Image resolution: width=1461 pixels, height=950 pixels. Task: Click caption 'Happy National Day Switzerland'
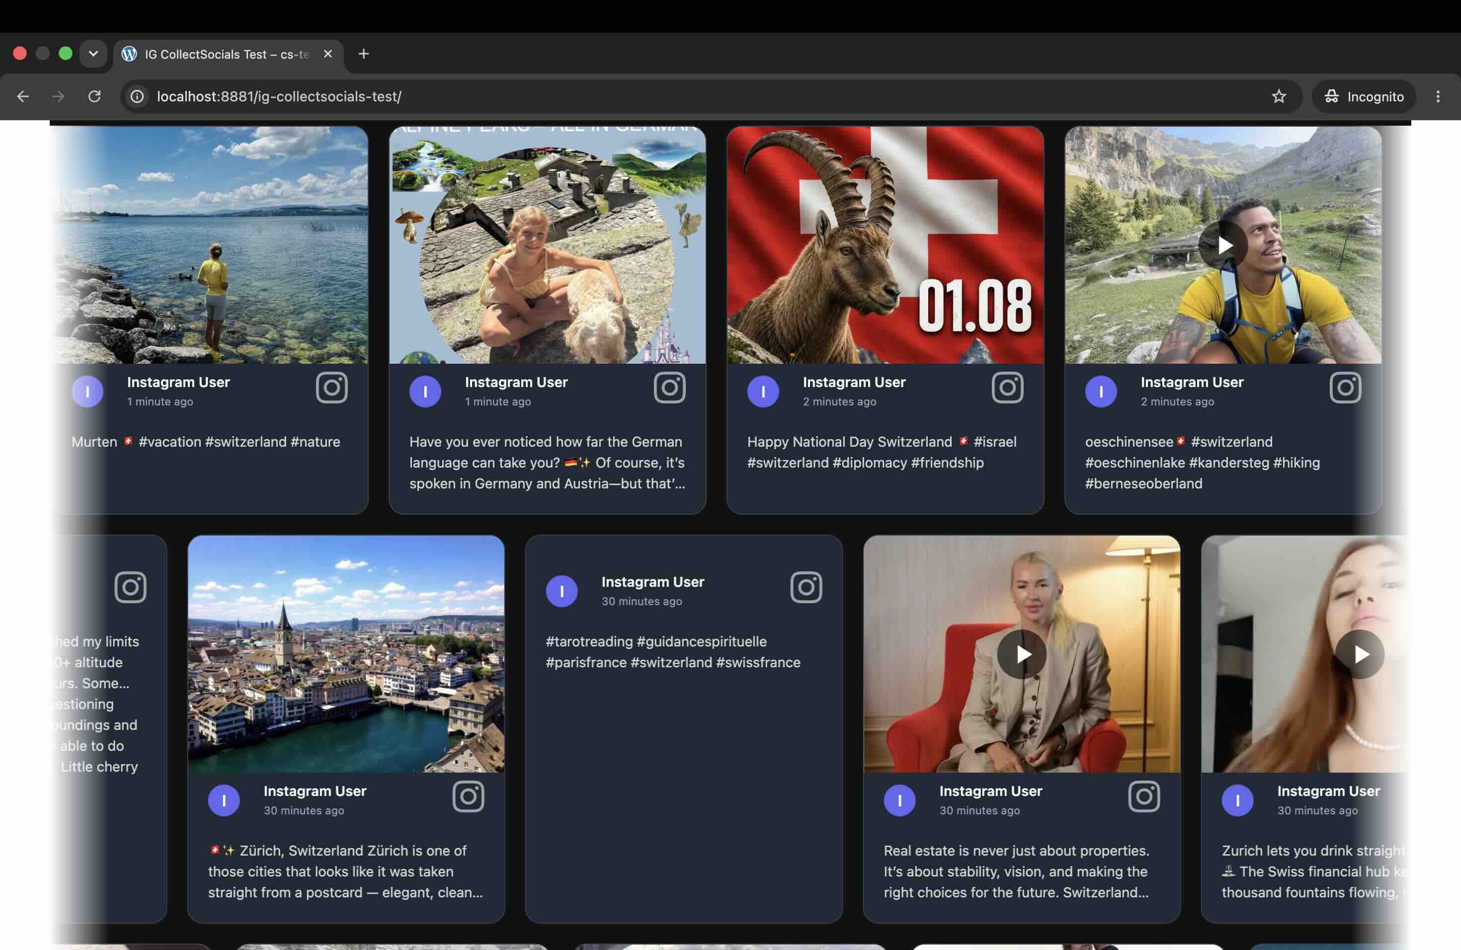tap(882, 452)
